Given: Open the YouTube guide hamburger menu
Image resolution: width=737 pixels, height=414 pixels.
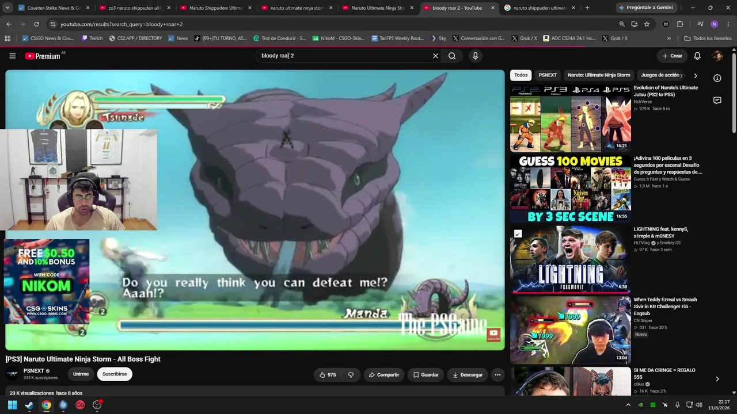Looking at the screenshot, I should click(x=12, y=56).
